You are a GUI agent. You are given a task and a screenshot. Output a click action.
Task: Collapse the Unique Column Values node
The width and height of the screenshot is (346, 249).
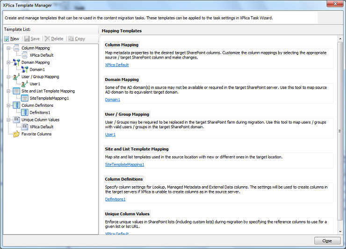8,120
